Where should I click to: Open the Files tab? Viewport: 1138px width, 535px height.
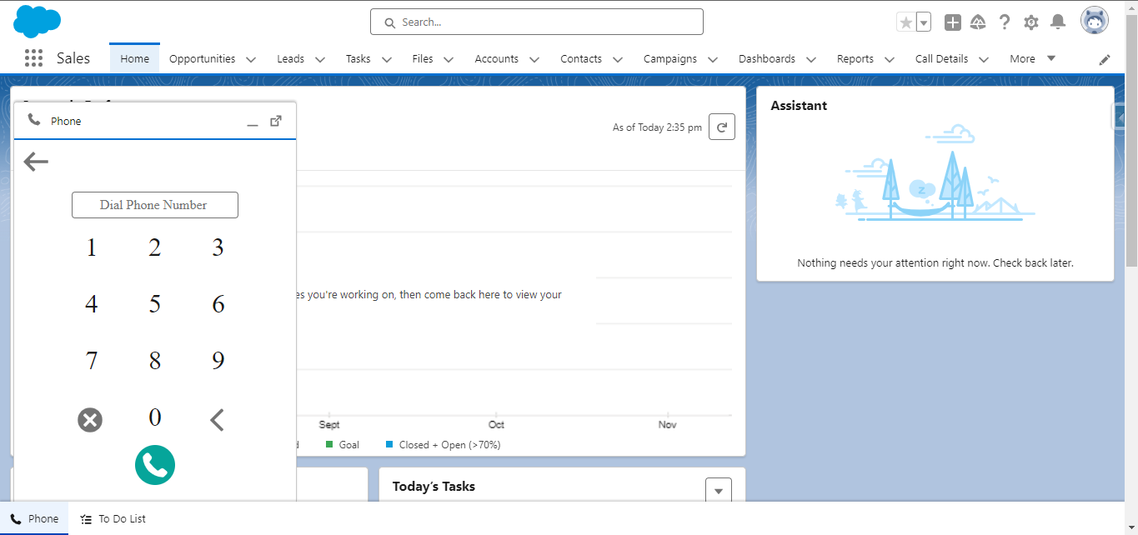pyautogui.click(x=423, y=59)
